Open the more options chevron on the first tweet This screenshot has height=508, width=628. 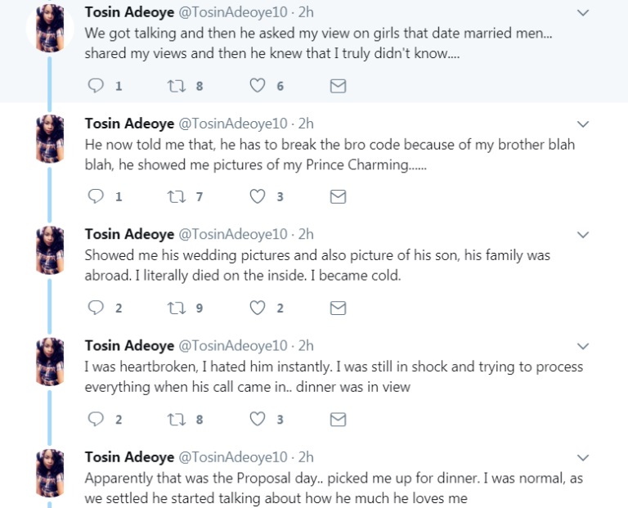(583, 13)
